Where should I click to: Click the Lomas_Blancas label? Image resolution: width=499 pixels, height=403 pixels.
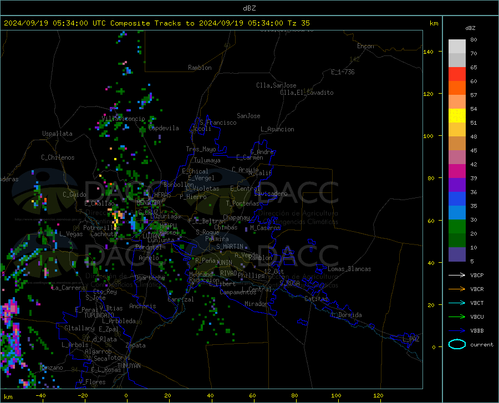coord(349,269)
